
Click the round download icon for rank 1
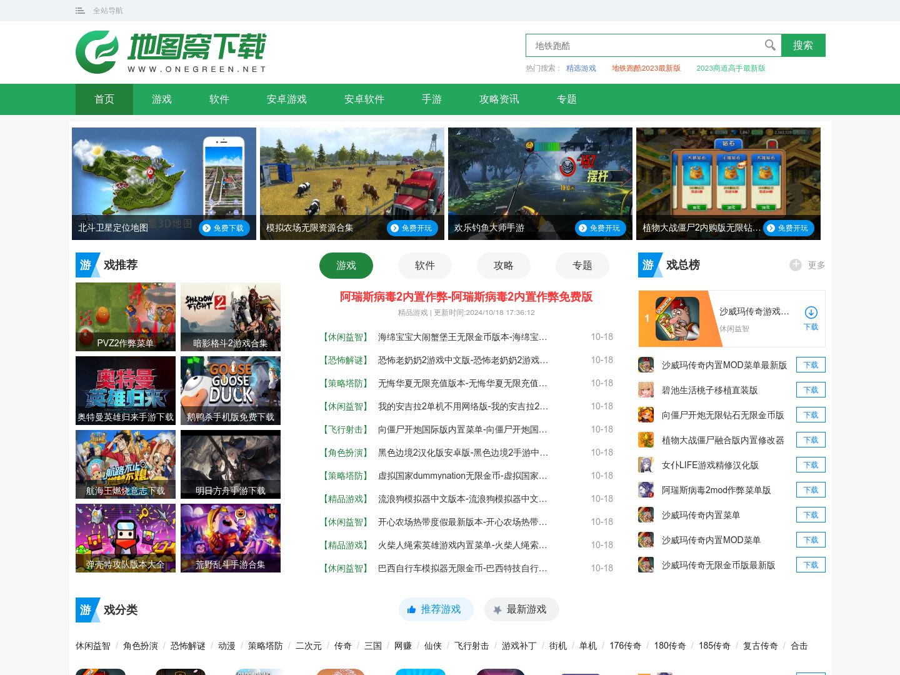(811, 312)
